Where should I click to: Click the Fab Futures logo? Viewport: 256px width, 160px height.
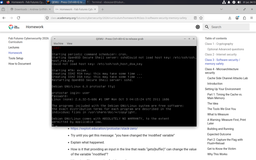click(14, 27)
